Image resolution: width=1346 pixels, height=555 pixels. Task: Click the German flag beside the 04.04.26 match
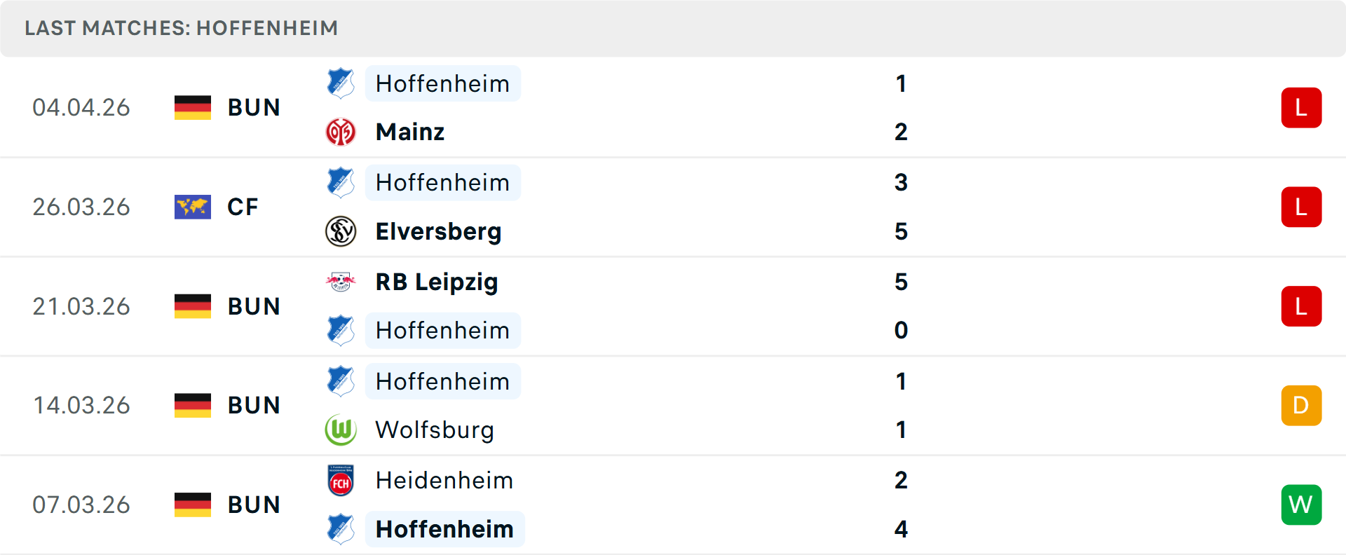pyautogui.click(x=192, y=107)
